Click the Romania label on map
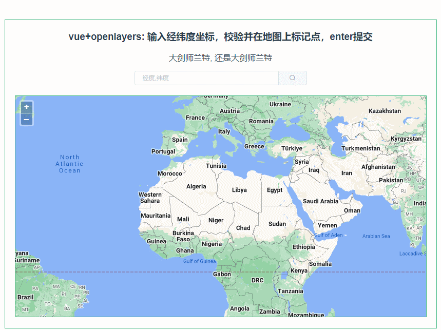Viewport: 441px width, 330px height. pos(261,121)
